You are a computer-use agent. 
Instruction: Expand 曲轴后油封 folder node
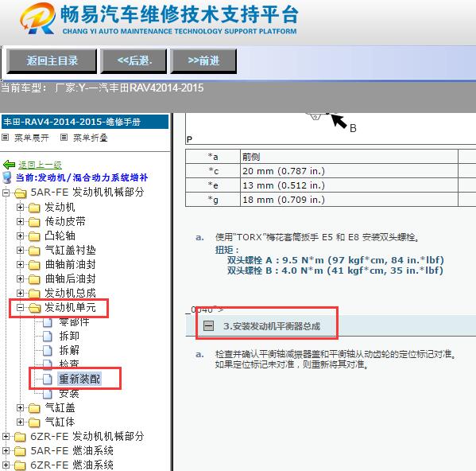20,278
